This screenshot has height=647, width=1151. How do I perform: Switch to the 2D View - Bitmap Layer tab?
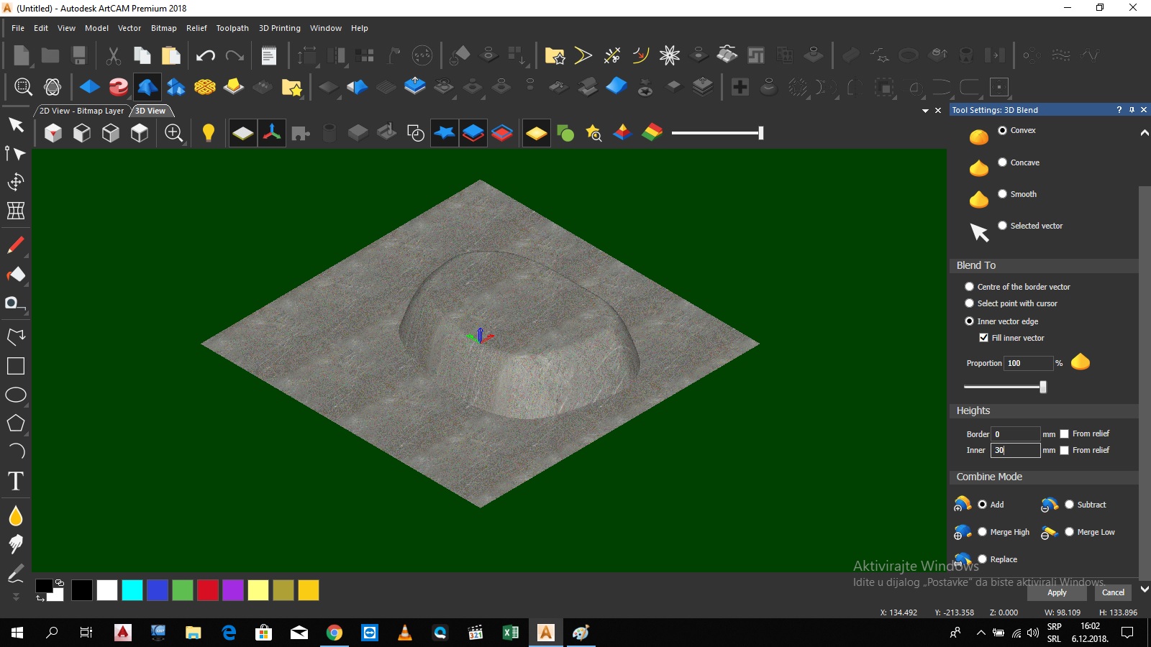click(x=81, y=111)
